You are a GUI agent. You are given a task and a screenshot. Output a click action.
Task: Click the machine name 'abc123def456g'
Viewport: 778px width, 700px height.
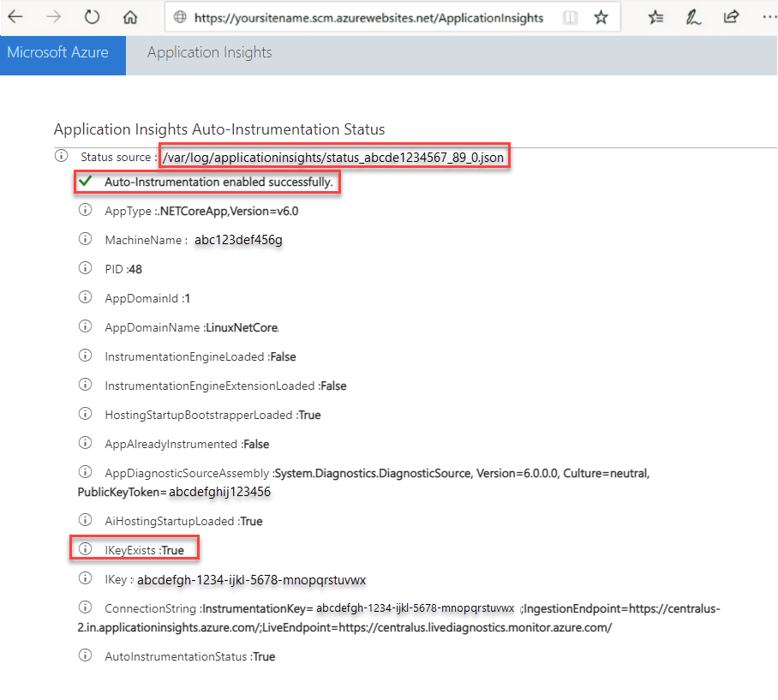[238, 240]
